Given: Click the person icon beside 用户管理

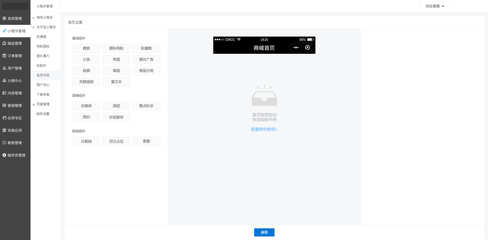Looking at the screenshot, I should point(4,68).
